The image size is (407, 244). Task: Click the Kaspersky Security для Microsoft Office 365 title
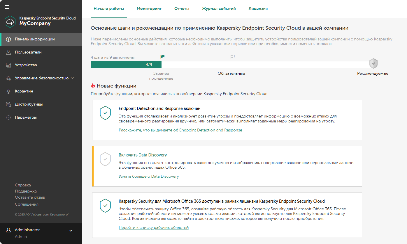222,201
